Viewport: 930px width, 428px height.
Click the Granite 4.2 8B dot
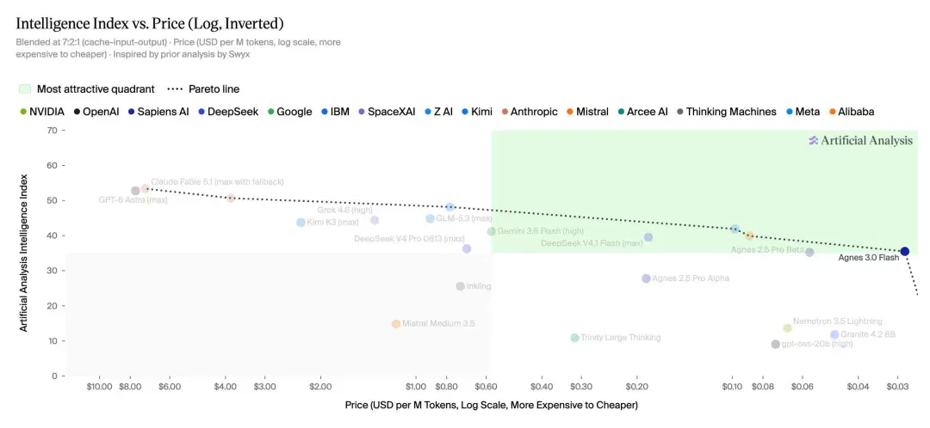[x=834, y=335]
